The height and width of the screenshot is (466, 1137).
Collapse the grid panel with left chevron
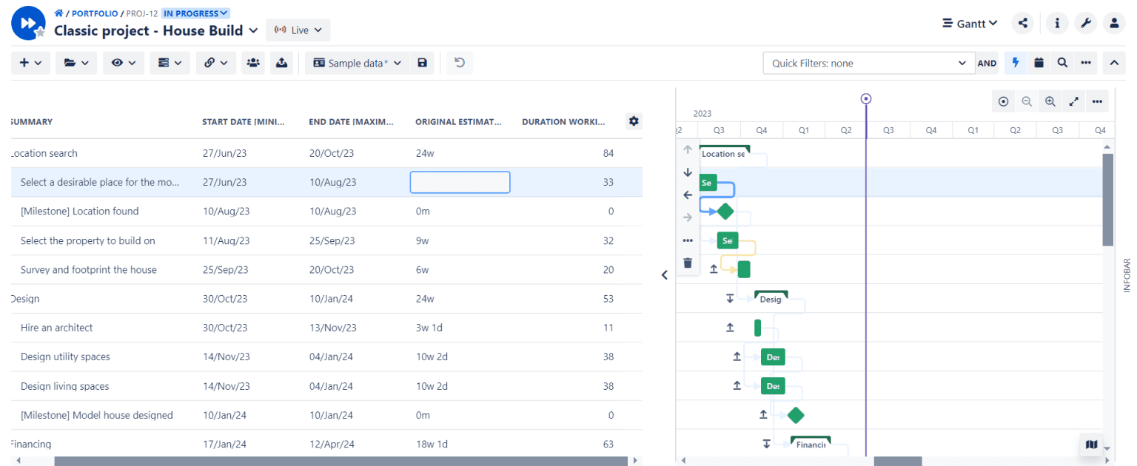point(664,274)
